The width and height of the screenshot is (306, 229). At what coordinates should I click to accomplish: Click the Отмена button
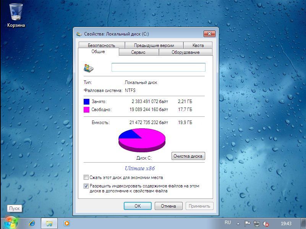pyautogui.click(x=168, y=206)
